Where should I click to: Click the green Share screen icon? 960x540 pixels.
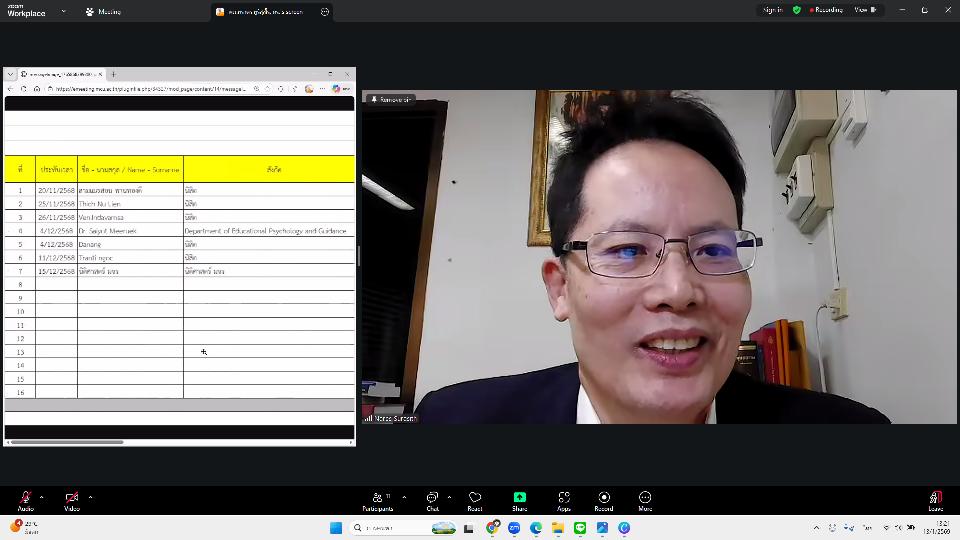[520, 497]
